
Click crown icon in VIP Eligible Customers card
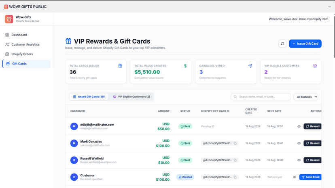click(x=315, y=66)
